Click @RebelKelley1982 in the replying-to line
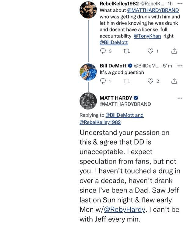The width and height of the screenshot is (195, 227). 100,122
